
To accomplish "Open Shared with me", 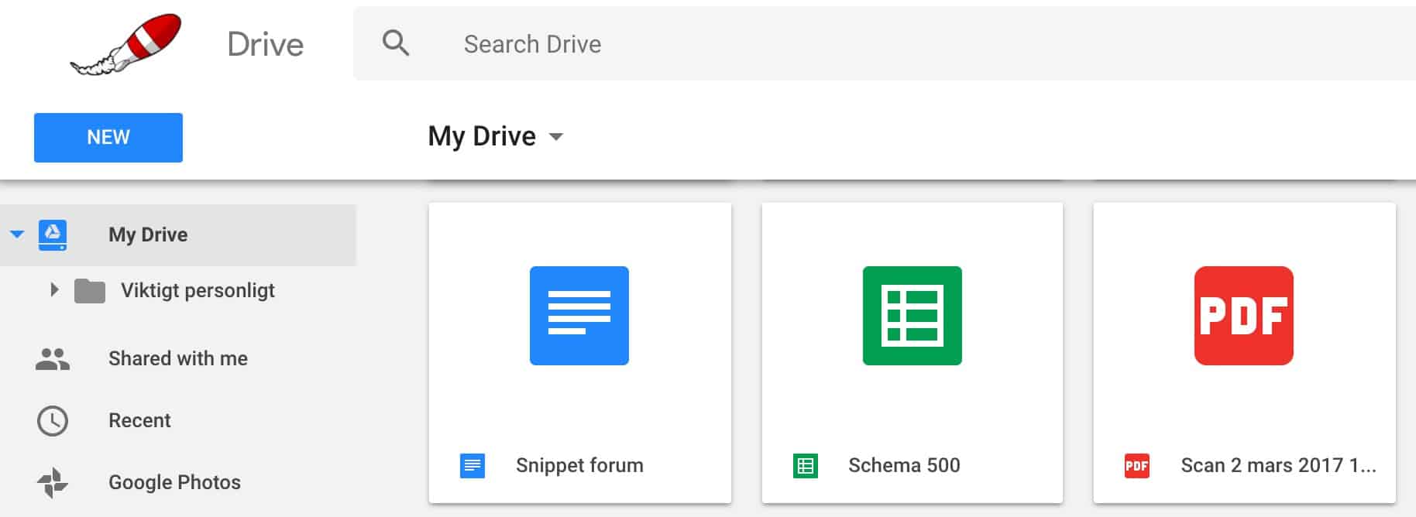I will (x=178, y=358).
